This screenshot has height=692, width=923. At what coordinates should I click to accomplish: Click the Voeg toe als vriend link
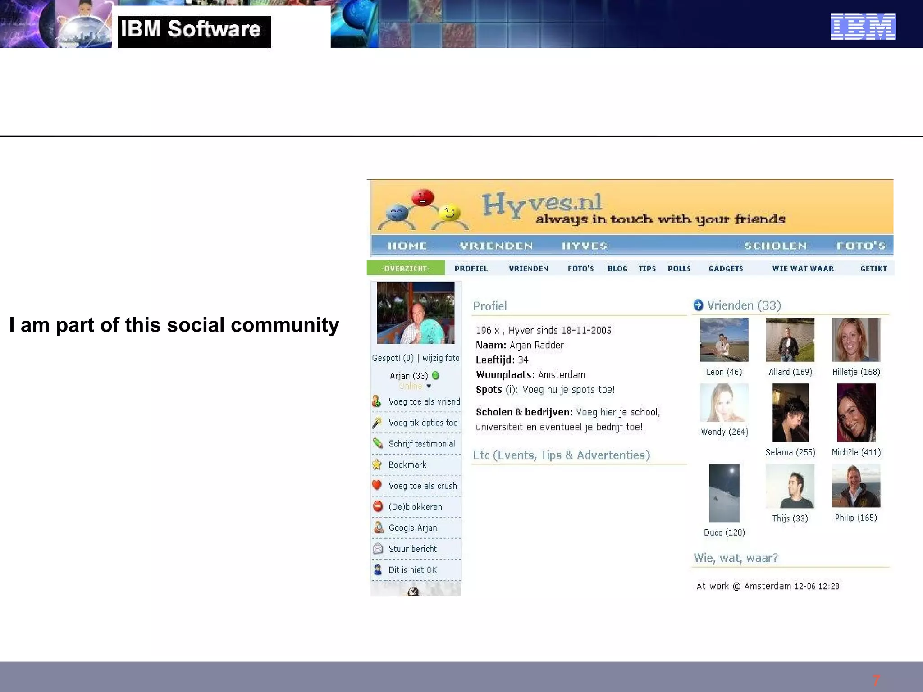pyautogui.click(x=424, y=401)
